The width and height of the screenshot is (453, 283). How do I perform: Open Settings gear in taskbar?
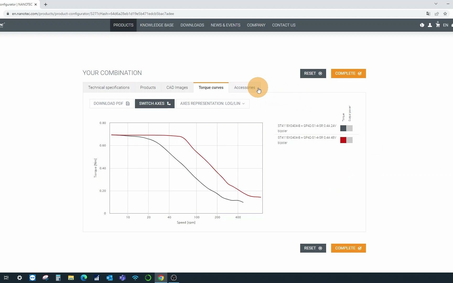20,278
